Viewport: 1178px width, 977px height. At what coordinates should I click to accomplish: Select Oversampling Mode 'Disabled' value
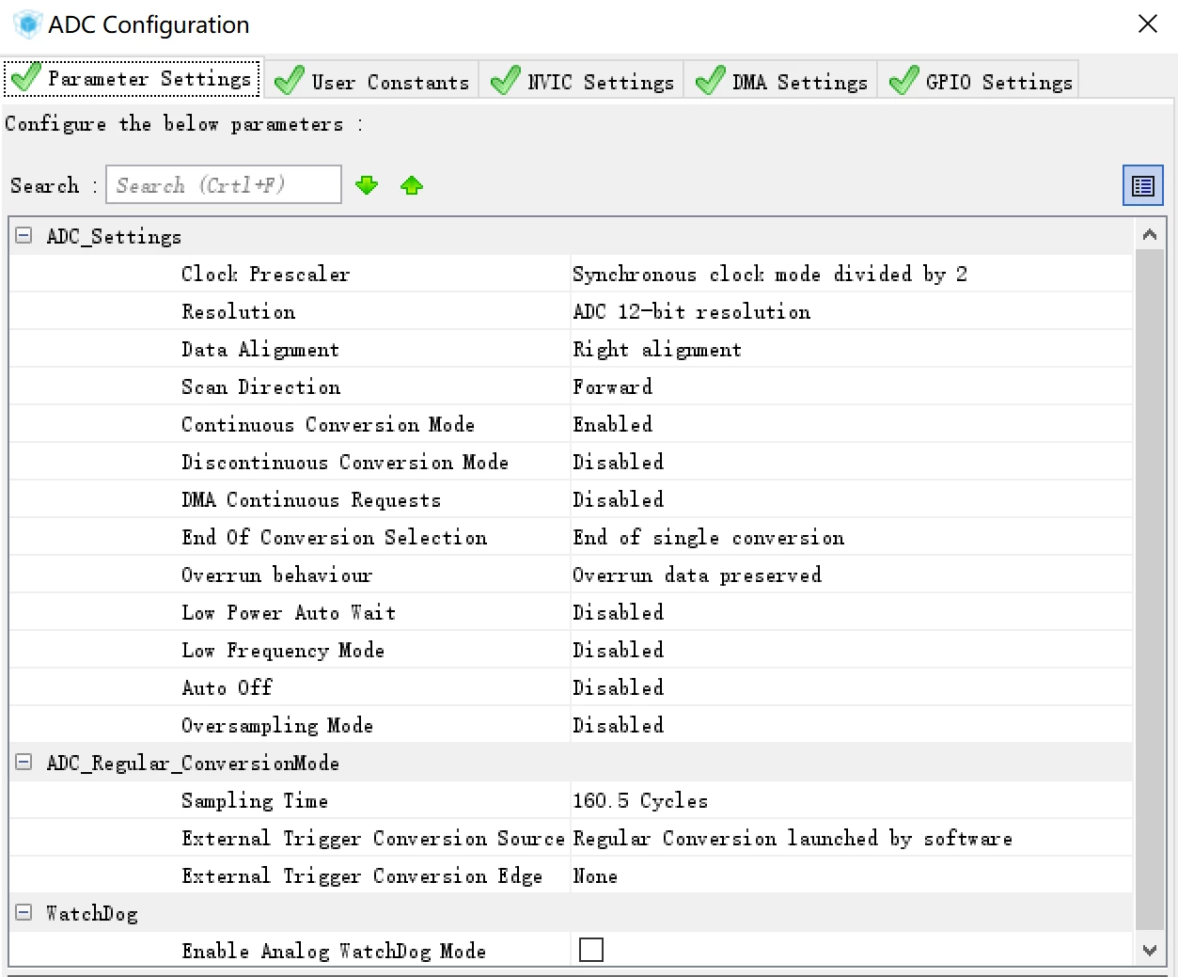(618, 725)
